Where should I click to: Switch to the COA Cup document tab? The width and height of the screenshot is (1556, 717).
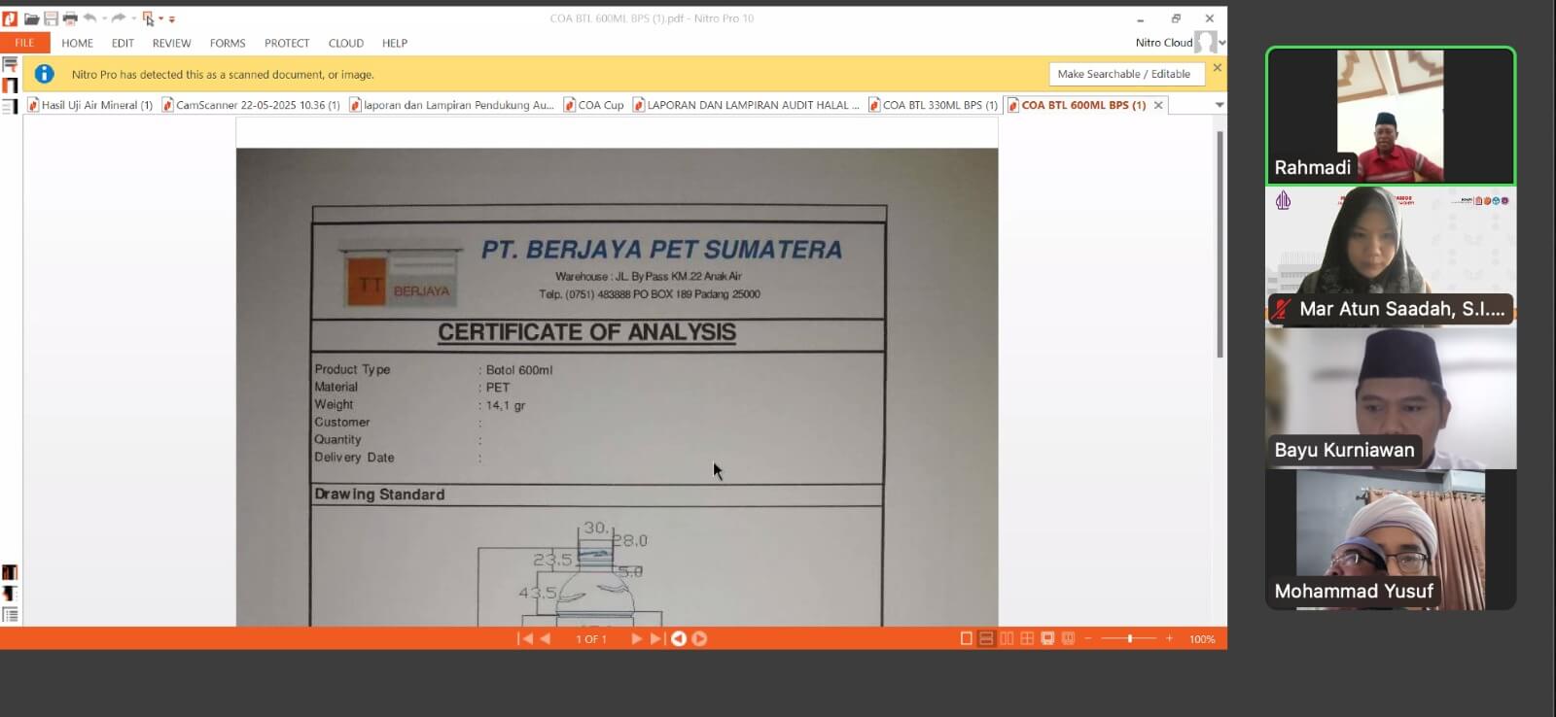[593, 105]
